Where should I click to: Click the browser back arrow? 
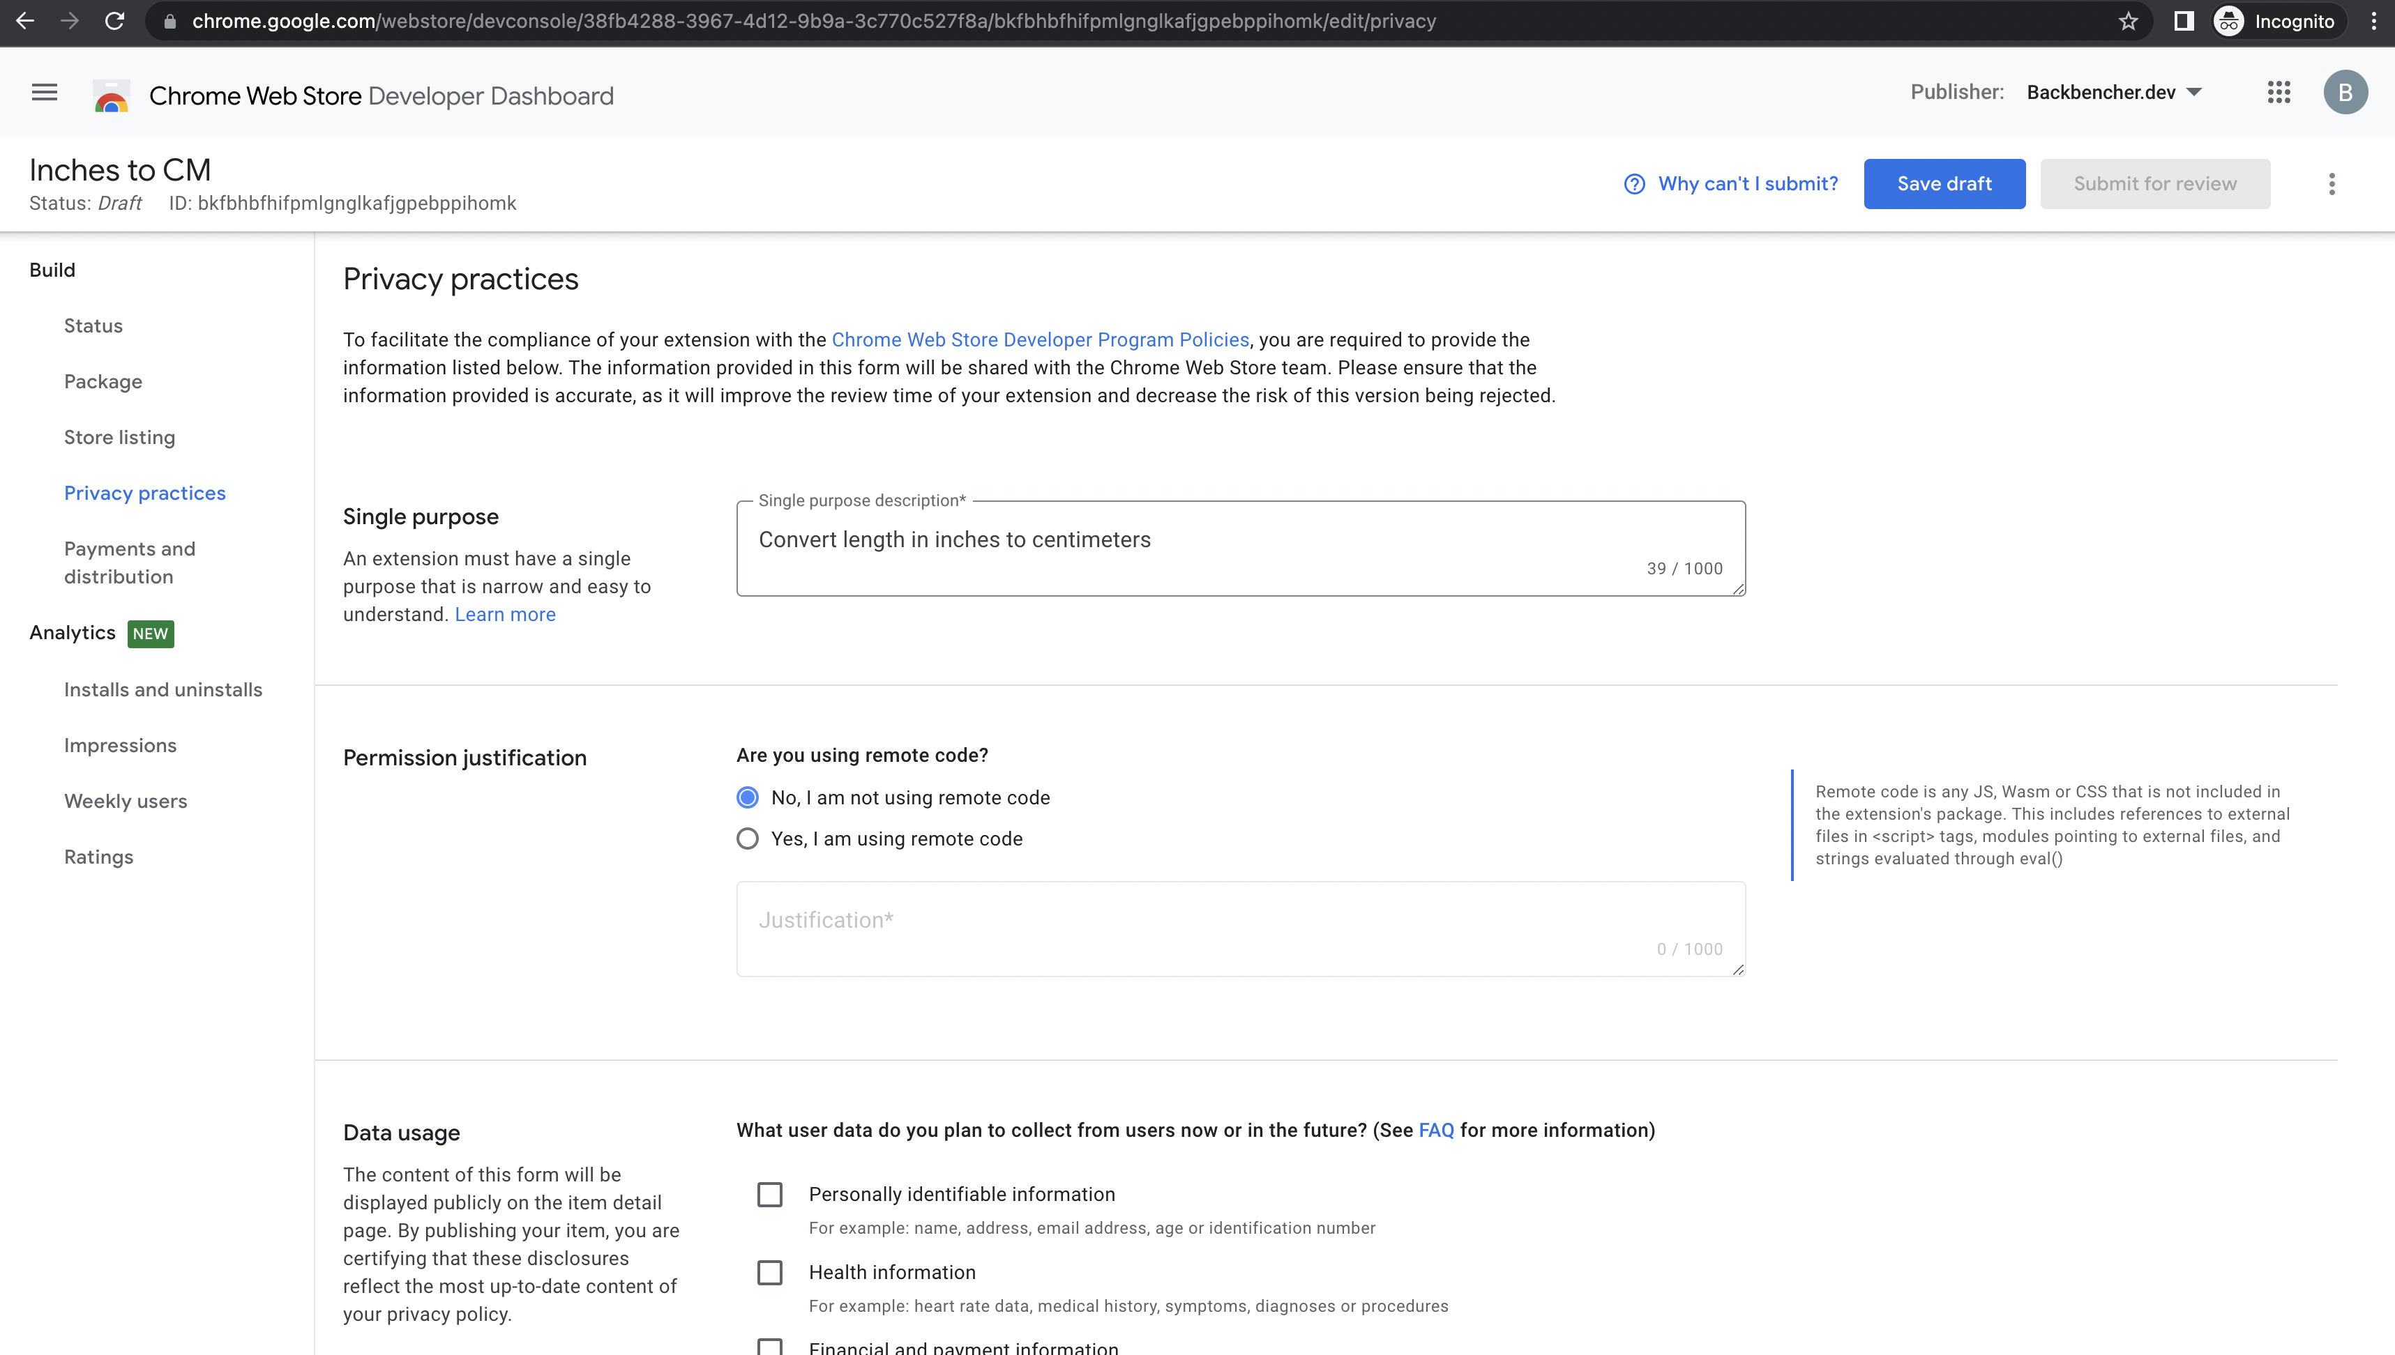tap(25, 20)
